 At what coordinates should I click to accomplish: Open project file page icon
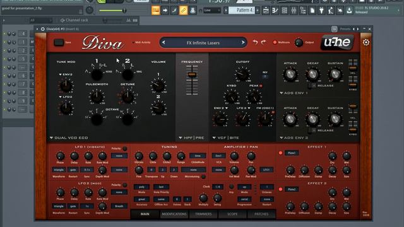coord(312,11)
